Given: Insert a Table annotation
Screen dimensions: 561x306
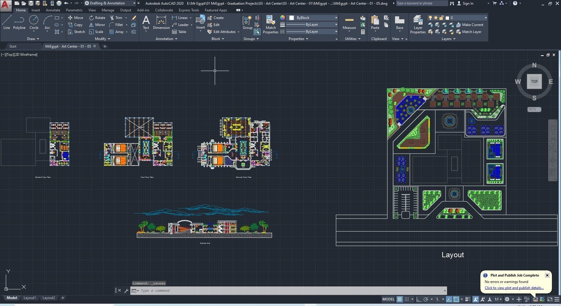Looking at the screenshot, I should [179, 32].
